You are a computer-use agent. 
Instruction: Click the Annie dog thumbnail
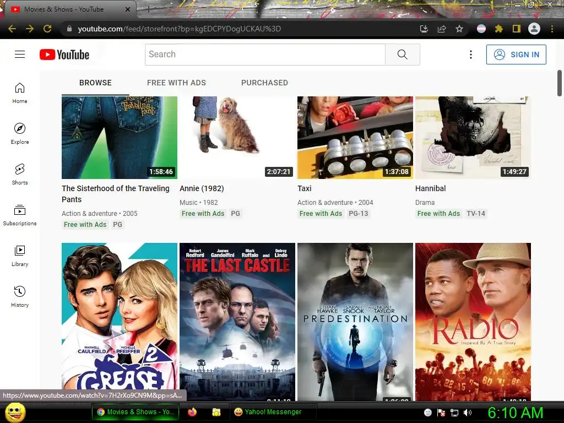tap(237, 137)
